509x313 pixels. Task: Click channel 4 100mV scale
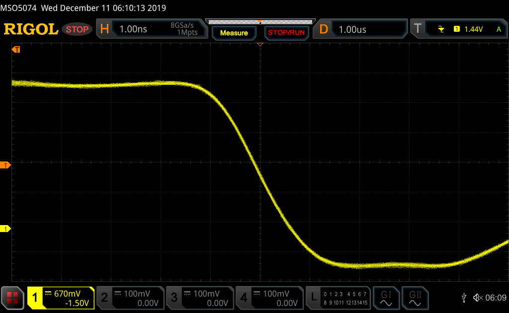point(276,294)
